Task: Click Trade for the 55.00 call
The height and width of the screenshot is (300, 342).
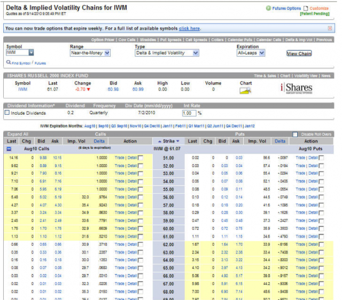Action: point(120,190)
